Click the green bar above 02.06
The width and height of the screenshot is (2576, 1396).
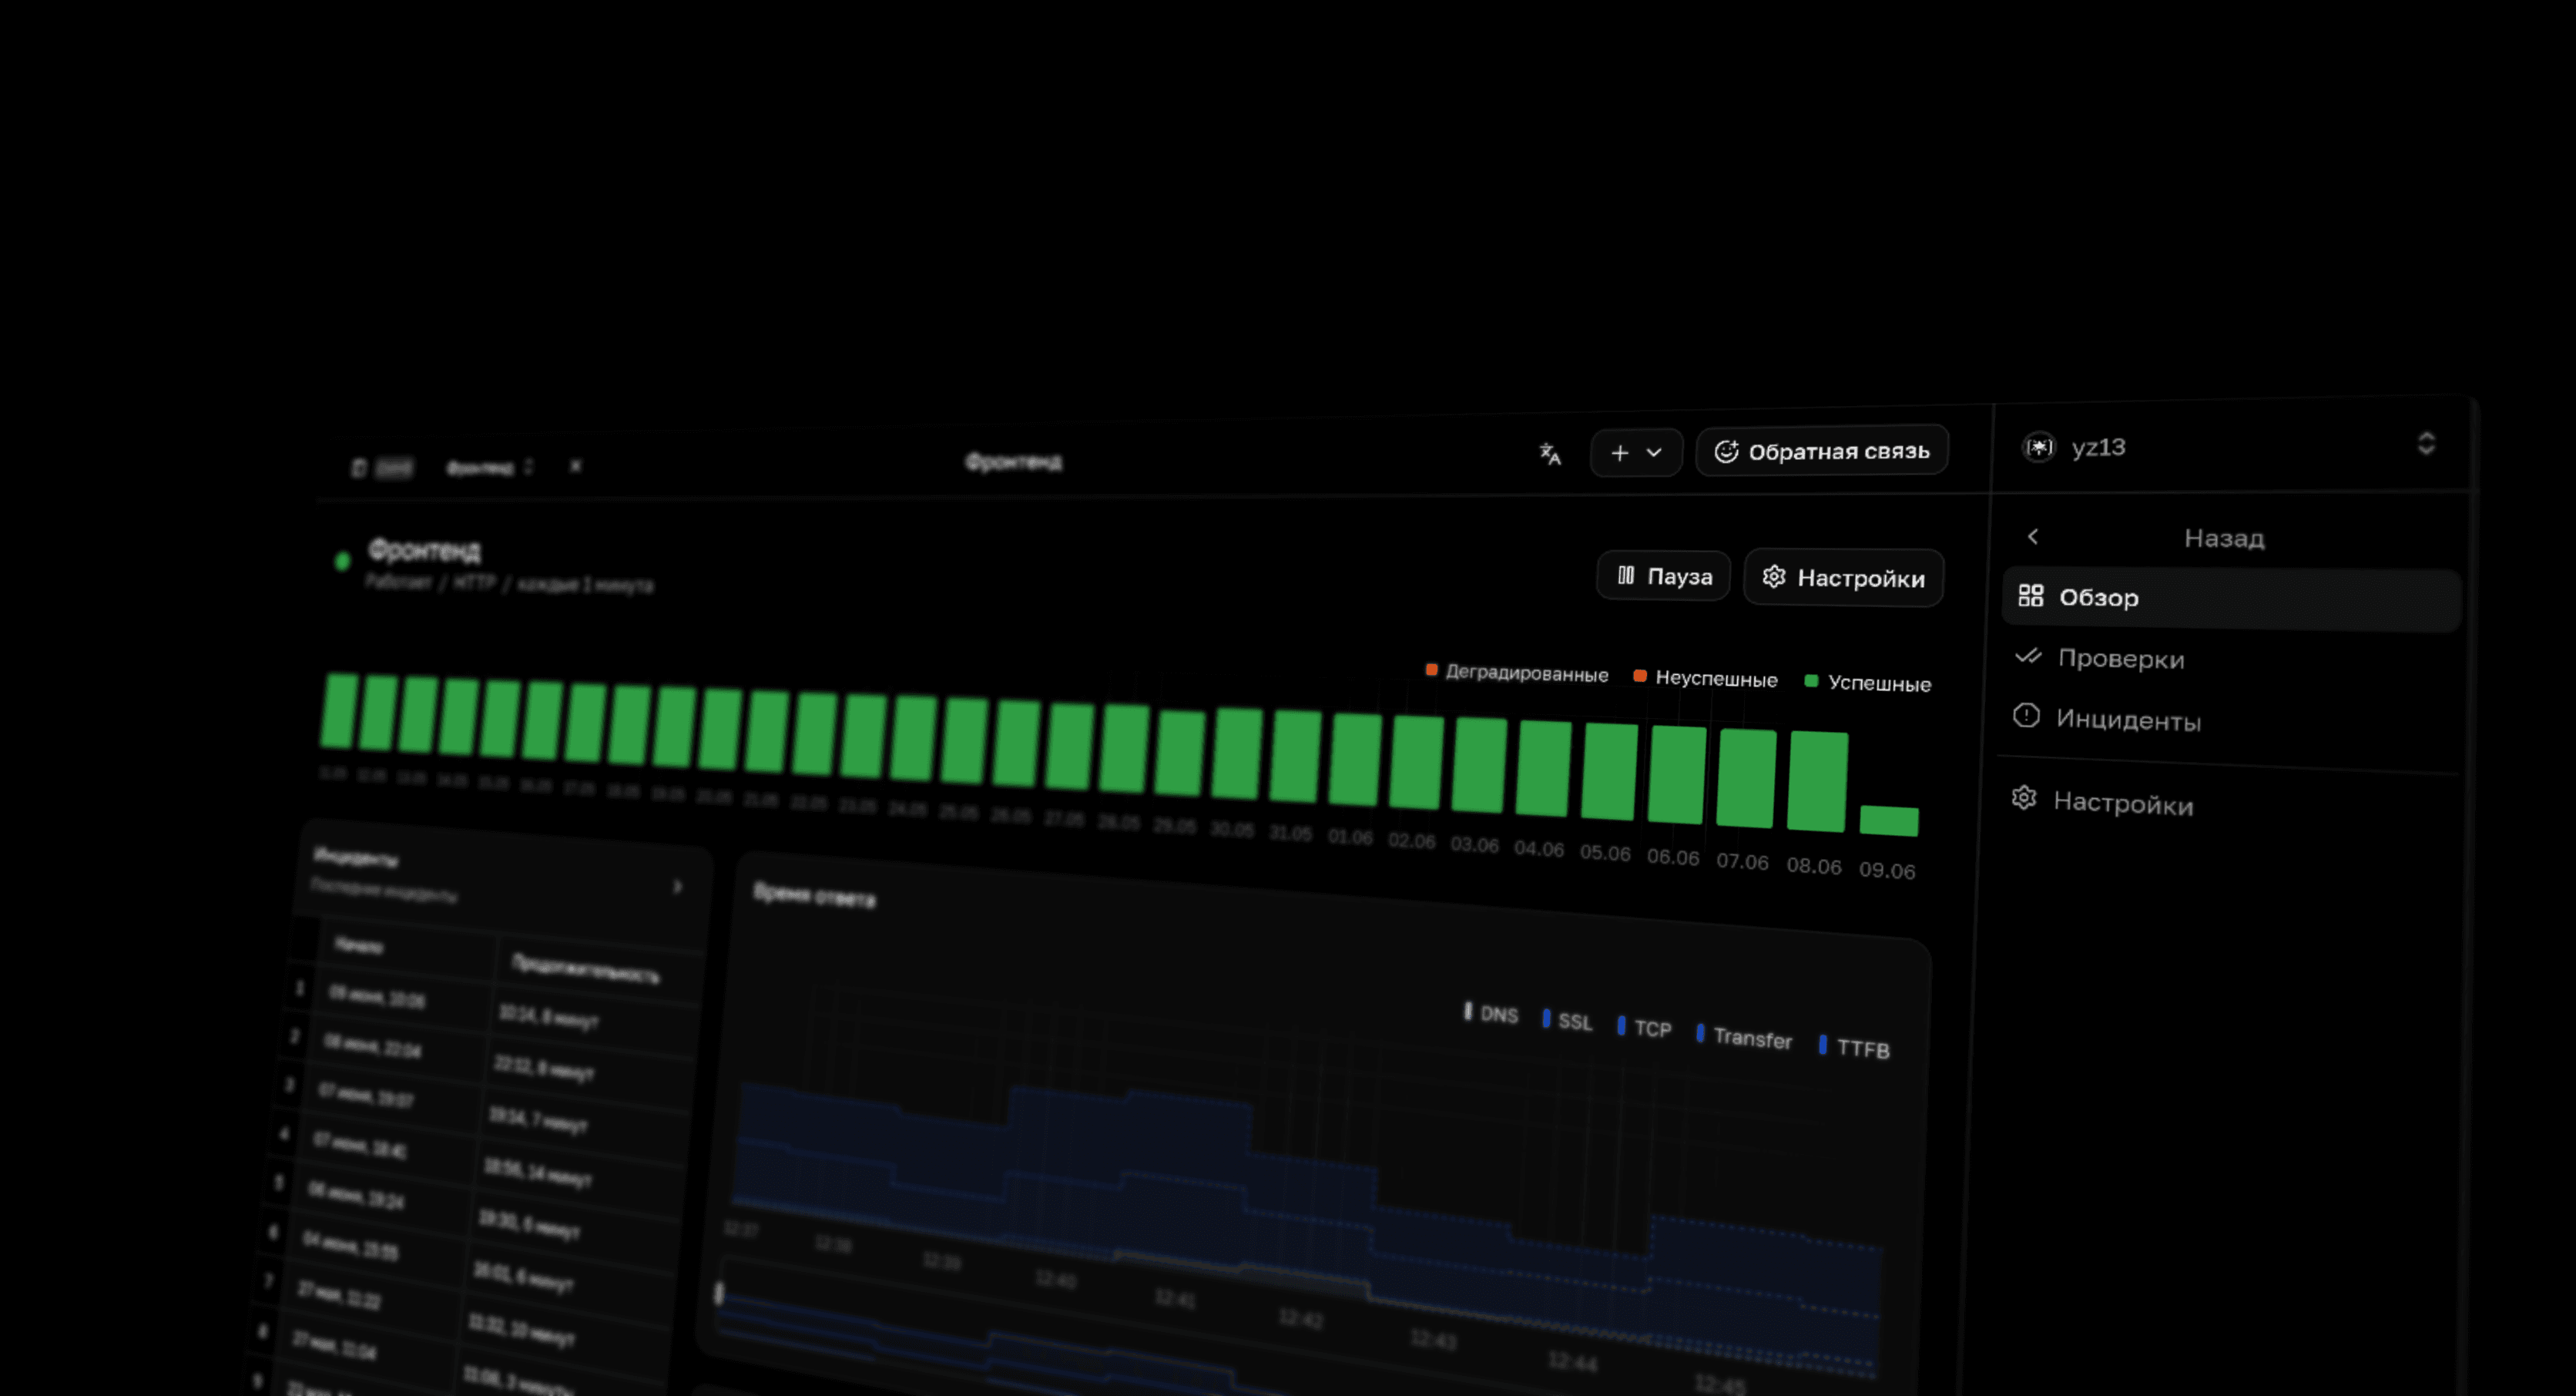click(x=1417, y=762)
